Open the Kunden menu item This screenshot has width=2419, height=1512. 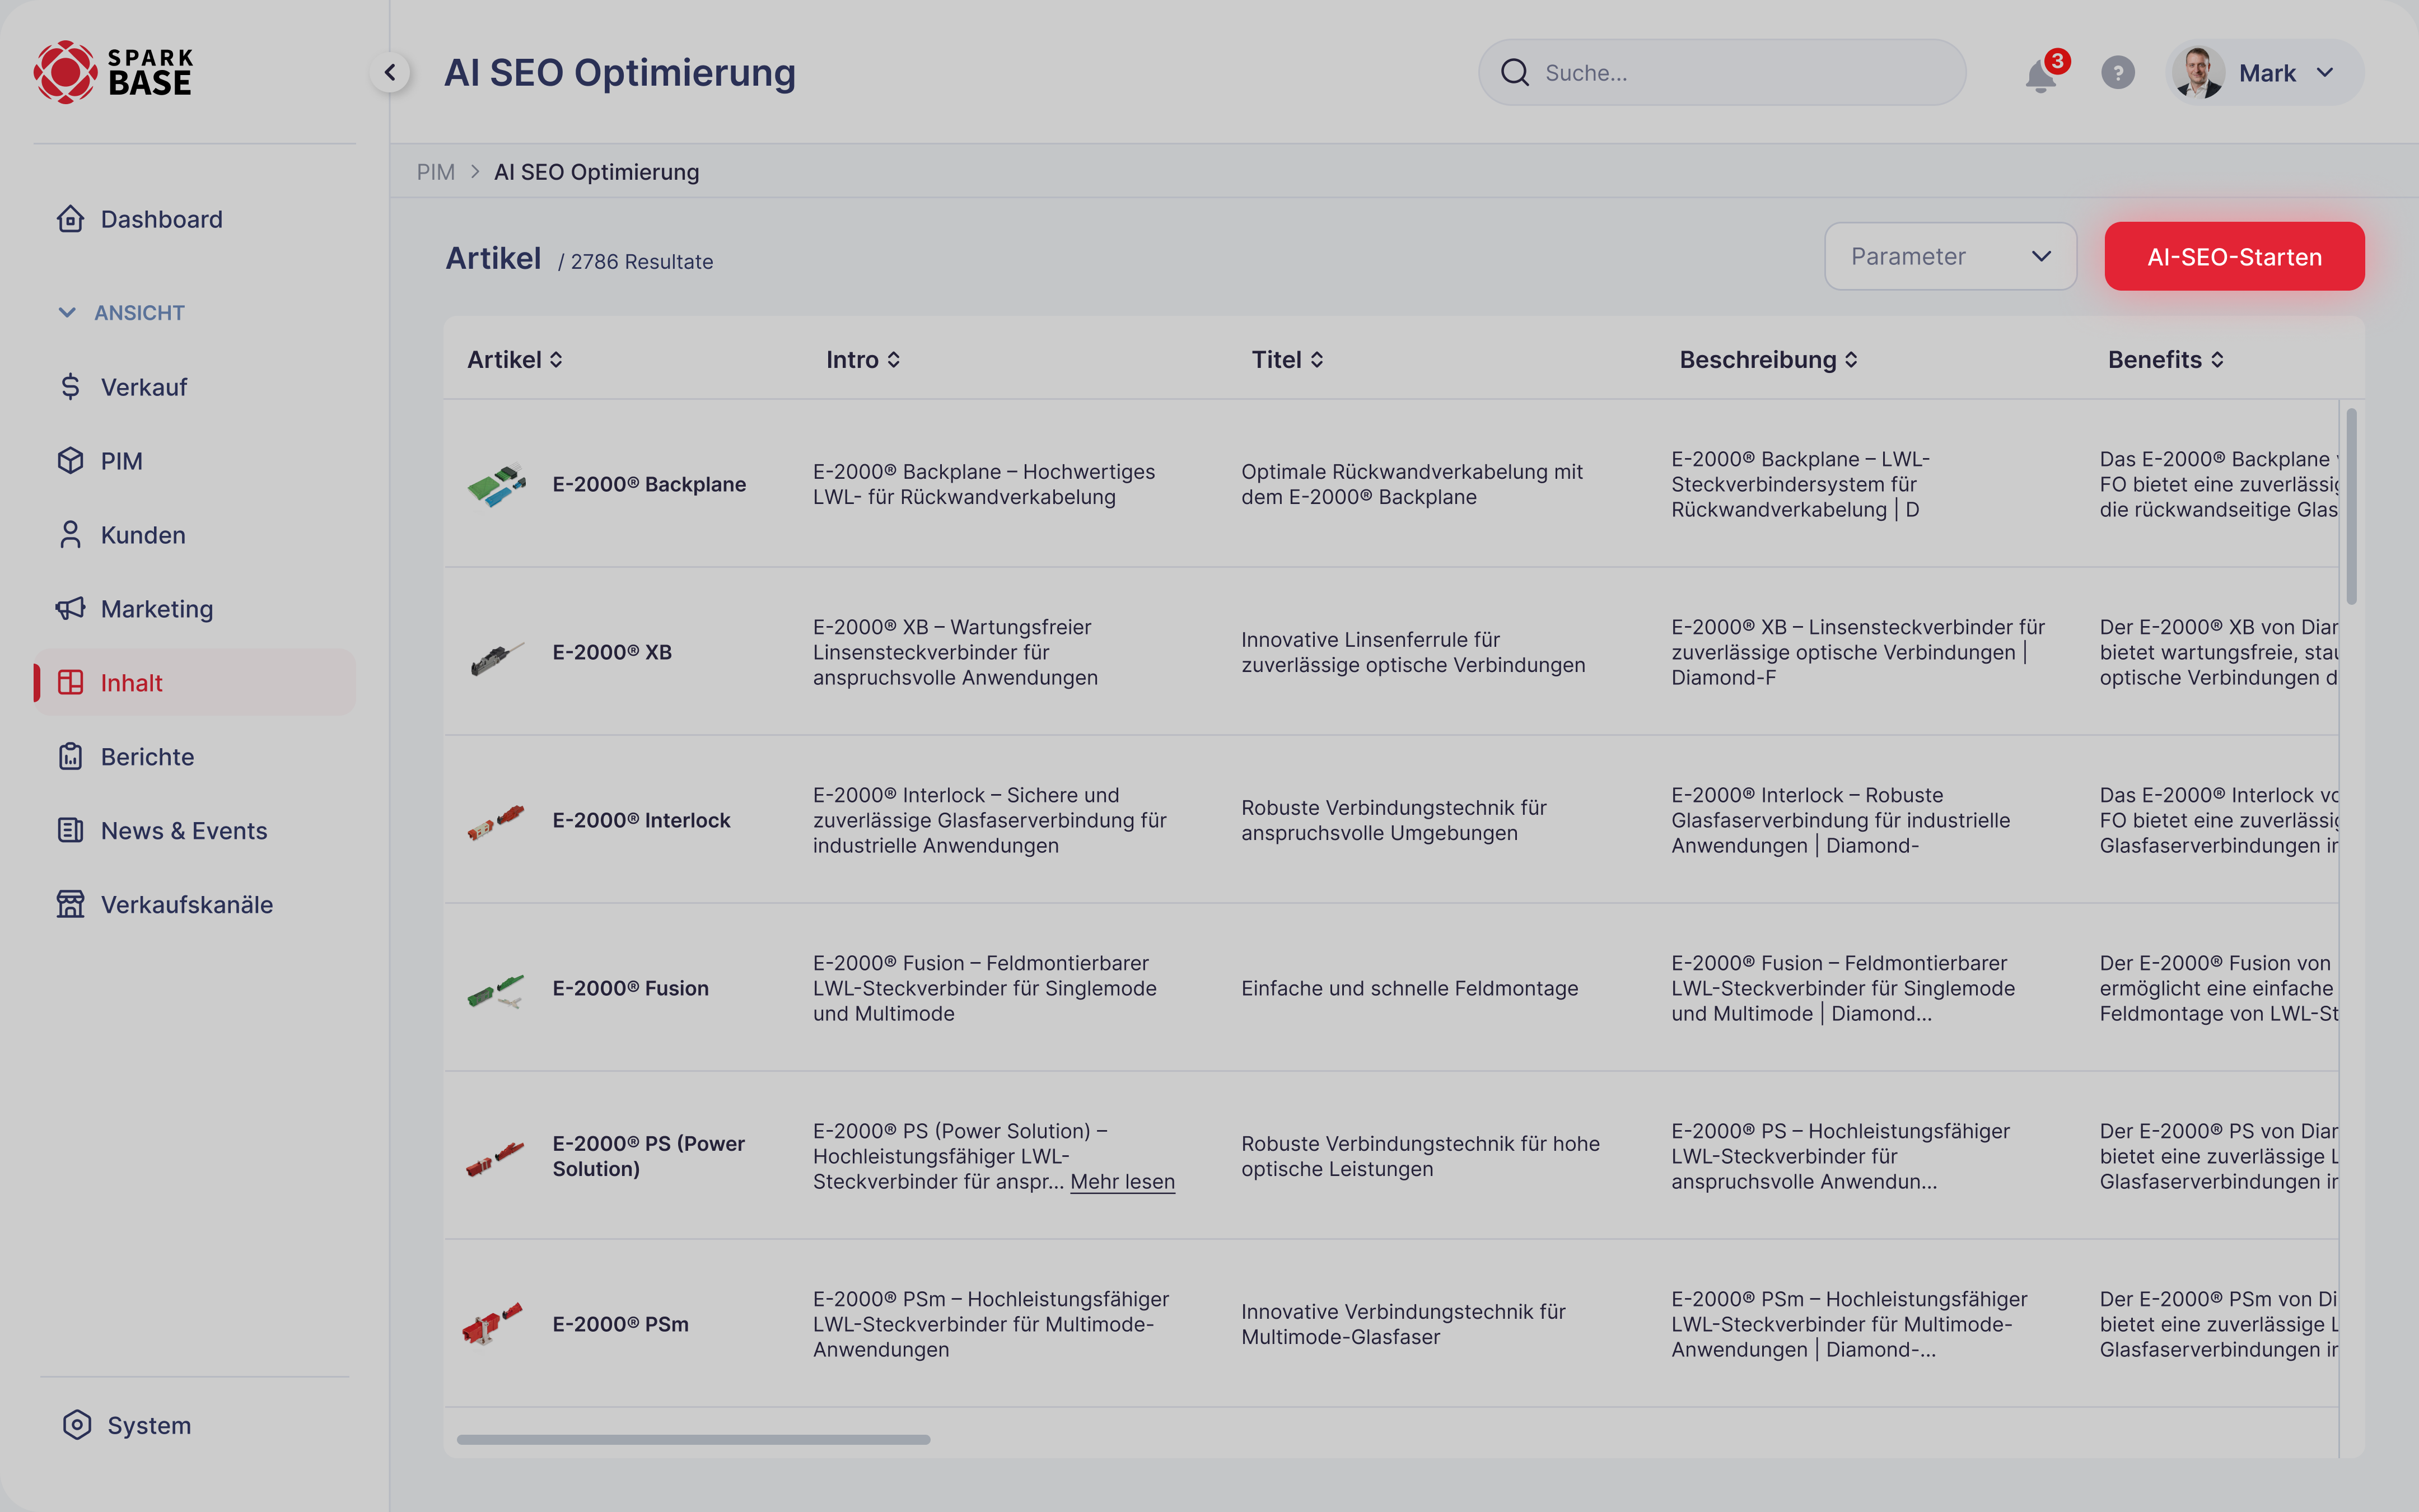click(194, 535)
